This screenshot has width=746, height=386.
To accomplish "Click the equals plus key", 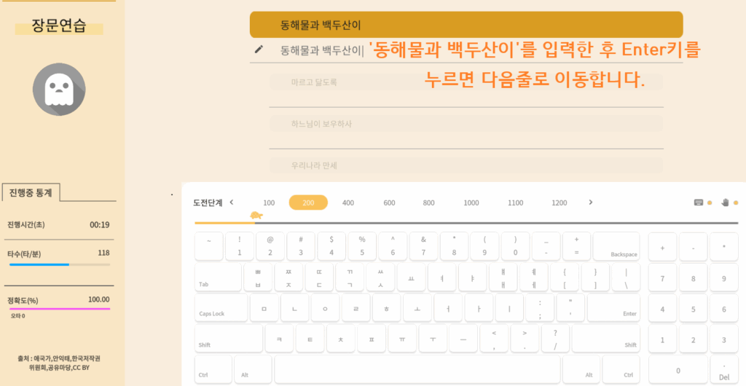I will [x=577, y=246].
